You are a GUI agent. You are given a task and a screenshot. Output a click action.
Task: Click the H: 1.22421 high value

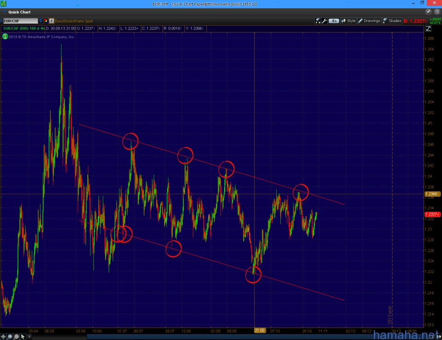(108, 29)
